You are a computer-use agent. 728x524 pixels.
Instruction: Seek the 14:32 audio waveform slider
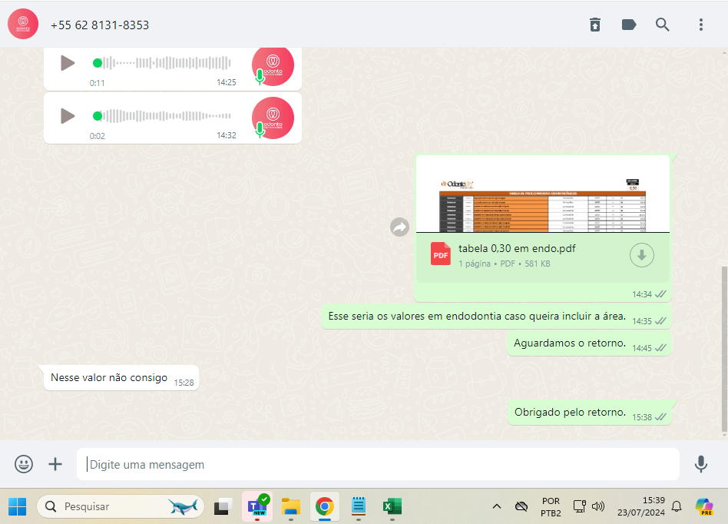161,116
